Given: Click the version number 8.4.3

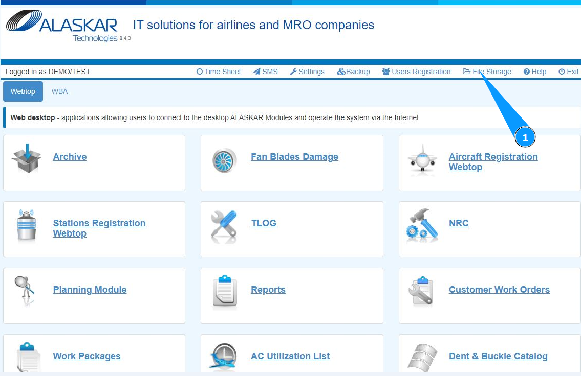Looking at the screenshot, I should click(x=125, y=38).
